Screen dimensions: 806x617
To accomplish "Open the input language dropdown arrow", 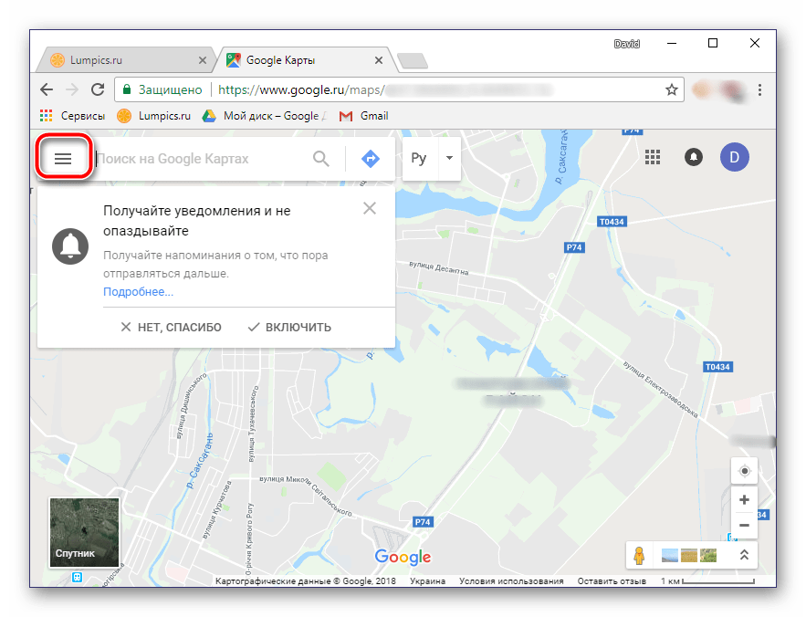I will (x=448, y=158).
